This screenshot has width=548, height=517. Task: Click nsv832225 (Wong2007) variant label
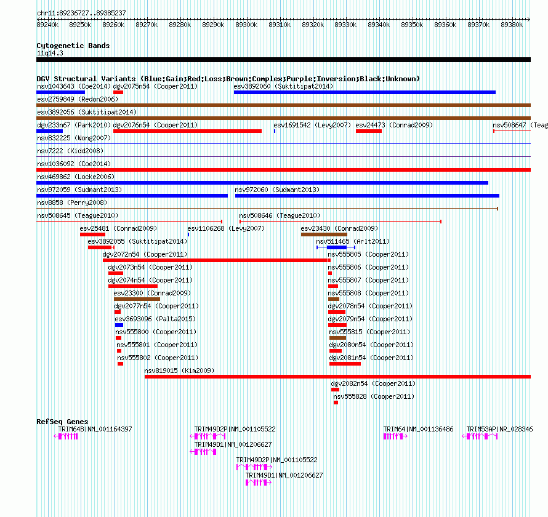74,138
